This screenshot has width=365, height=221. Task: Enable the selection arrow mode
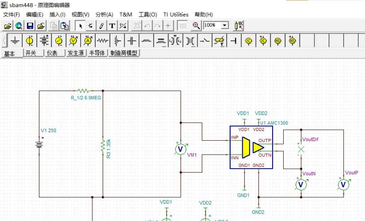pos(81,25)
